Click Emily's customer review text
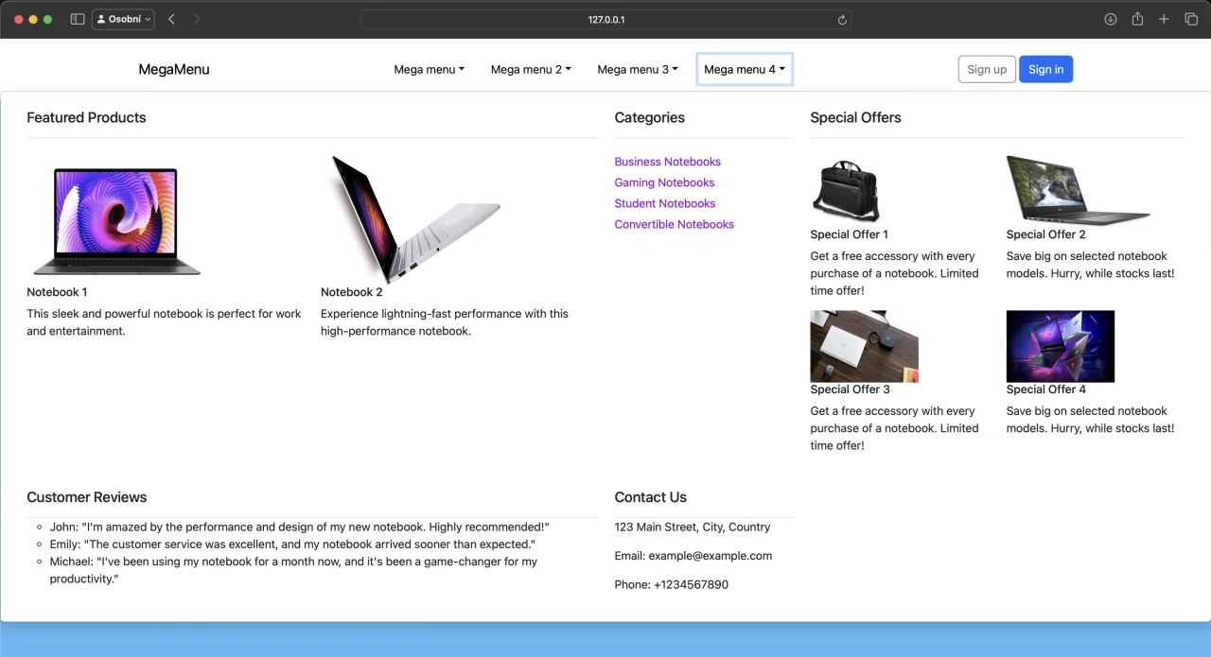Viewport: 1211px width, 657px height. click(x=293, y=545)
